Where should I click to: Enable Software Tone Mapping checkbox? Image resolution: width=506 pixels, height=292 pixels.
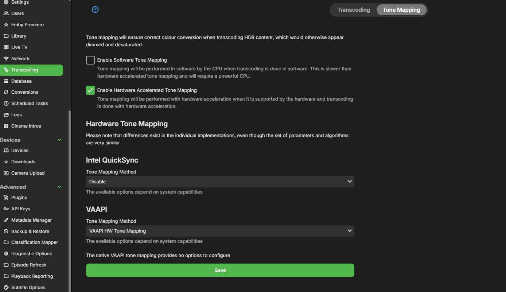[x=90, y=60]
